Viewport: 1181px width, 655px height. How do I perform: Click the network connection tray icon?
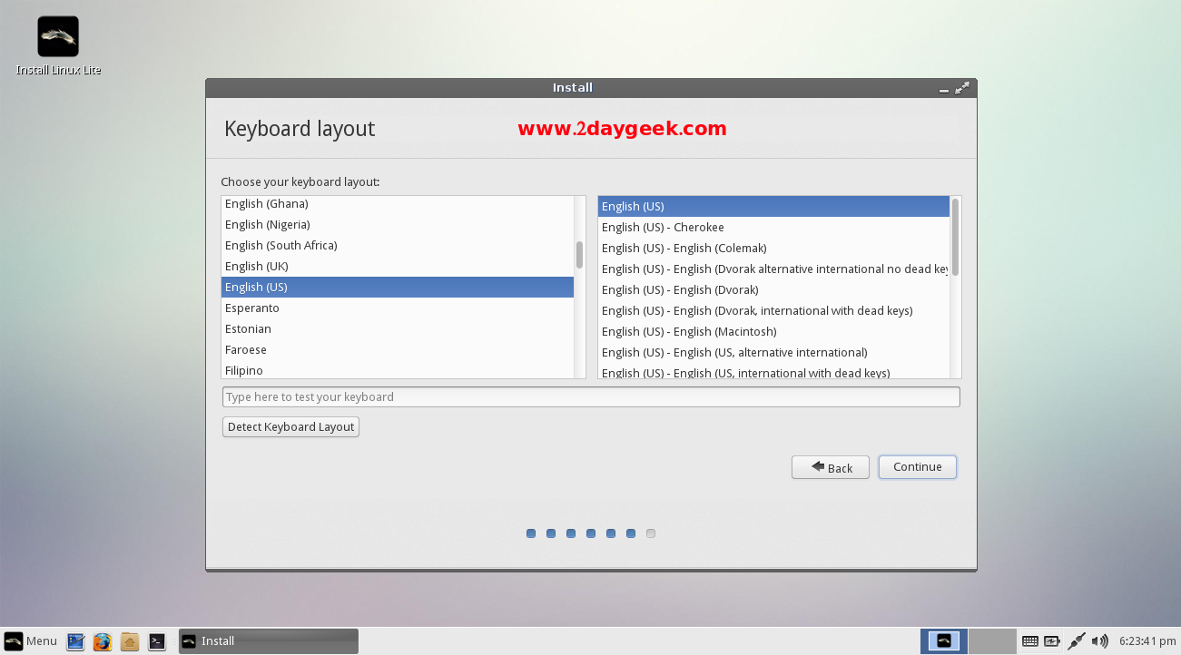tap(1077, 641)
